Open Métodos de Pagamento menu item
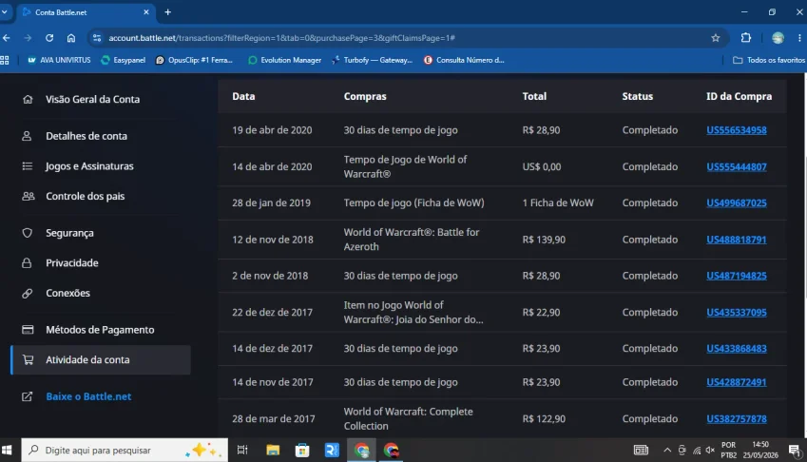The height and width of the screenshot is (462, 807). click(100, 330)
